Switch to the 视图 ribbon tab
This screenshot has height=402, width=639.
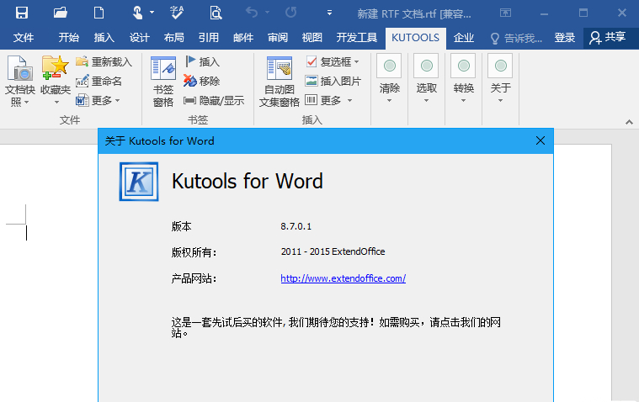pos(312,38)
